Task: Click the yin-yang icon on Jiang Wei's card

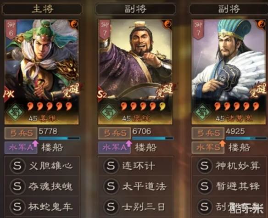Action: [x=74, y=24]
